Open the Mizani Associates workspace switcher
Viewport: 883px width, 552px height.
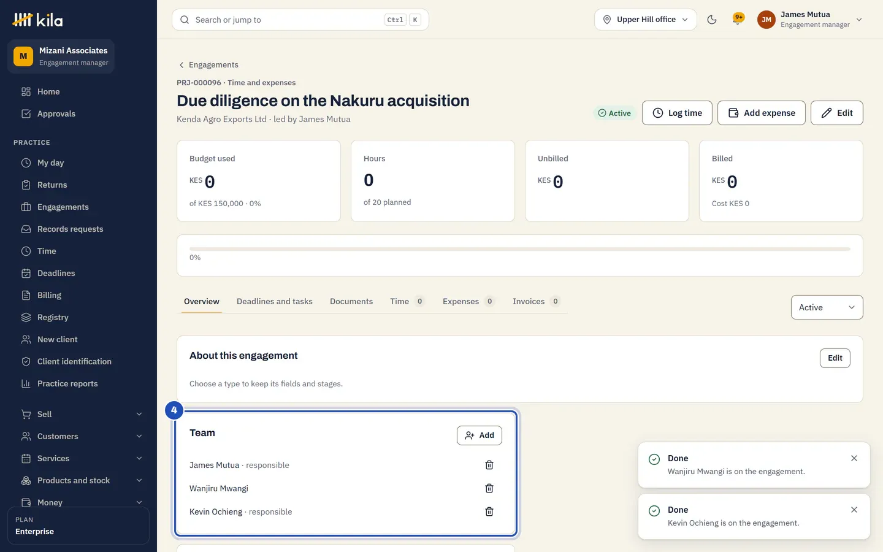pyautogui.click(x=61, y=56)
